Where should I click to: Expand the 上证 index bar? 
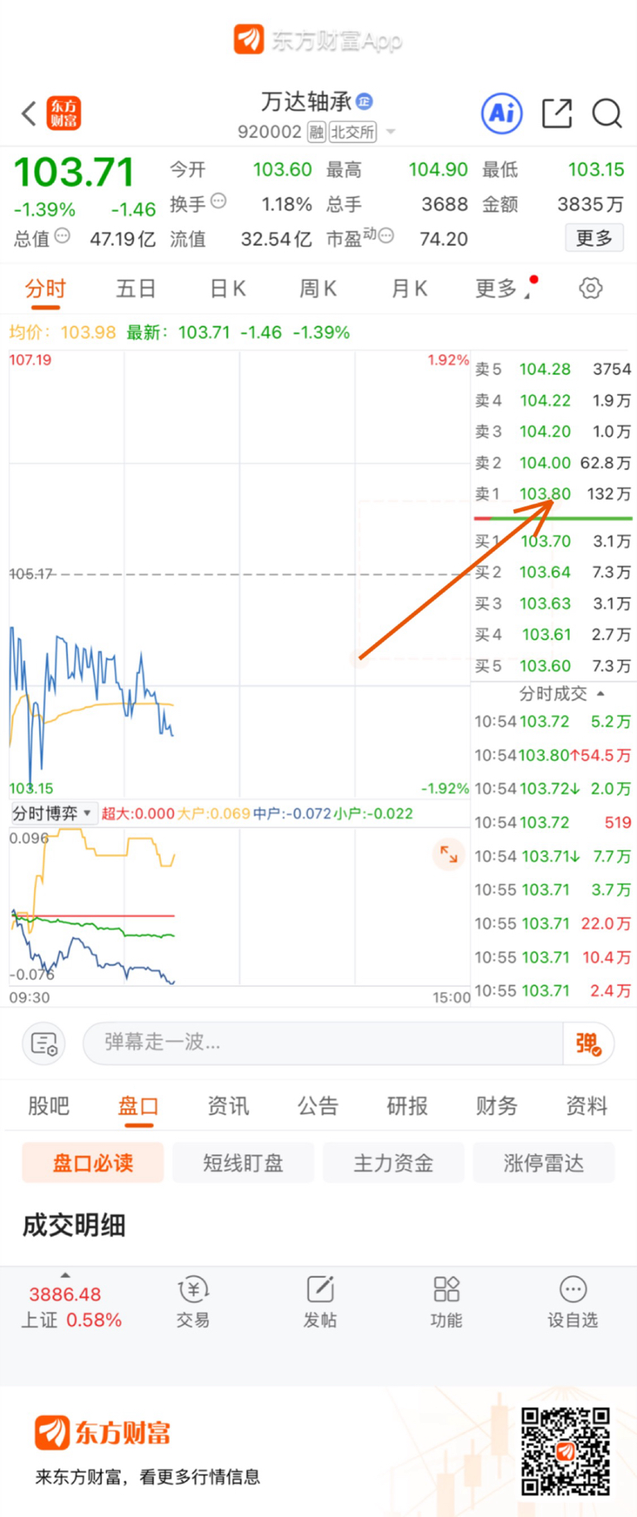[x=66, y=1302]
